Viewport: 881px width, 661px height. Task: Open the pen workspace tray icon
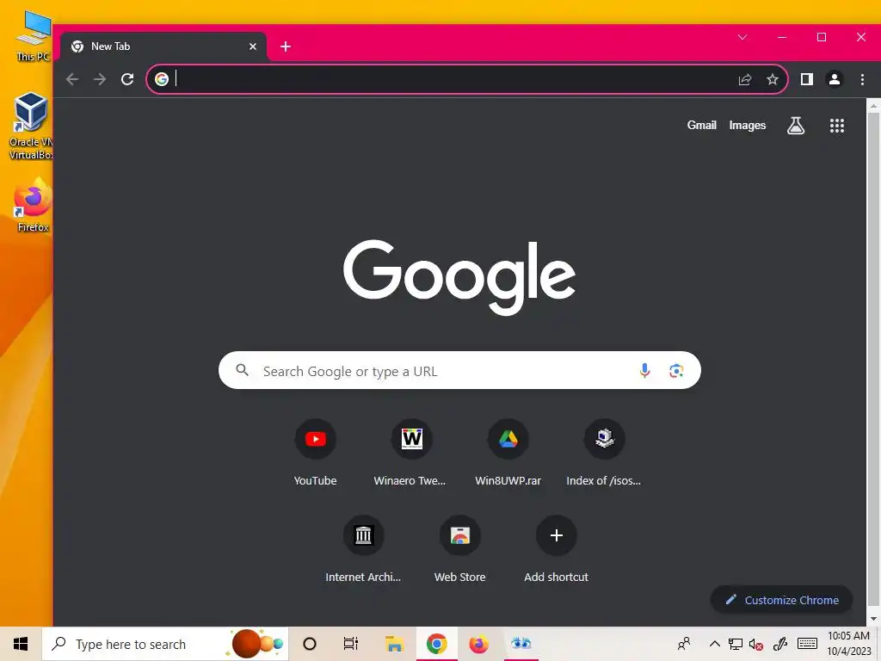780,644
